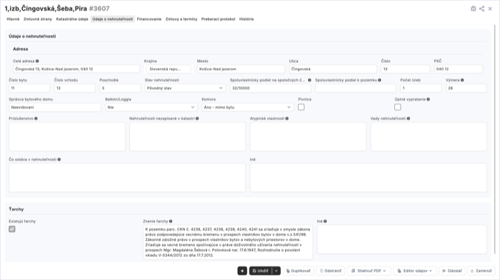Viewport: 500px width, 280px height.
Task: Click the plus add button
Action: coord(242,271)
